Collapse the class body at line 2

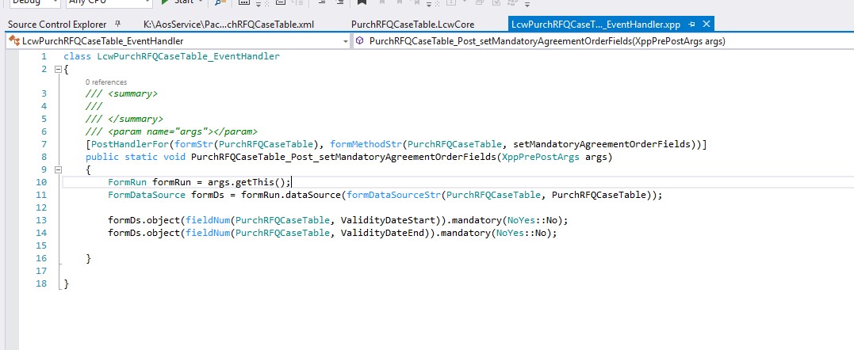(x=57, y=70)
